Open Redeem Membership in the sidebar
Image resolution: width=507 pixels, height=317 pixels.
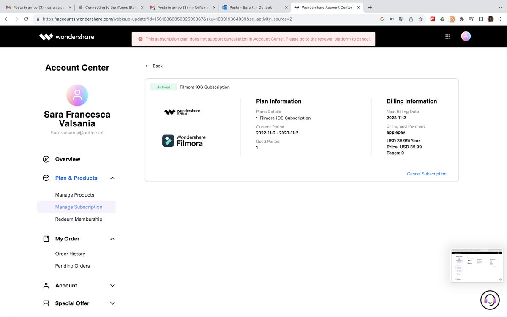[79, 219]
